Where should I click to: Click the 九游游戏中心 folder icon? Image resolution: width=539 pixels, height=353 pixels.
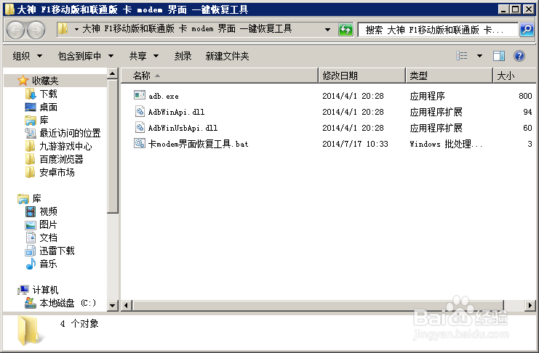click(31, 146)
